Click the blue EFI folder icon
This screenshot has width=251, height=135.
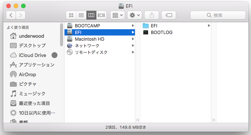pos(146,26)
